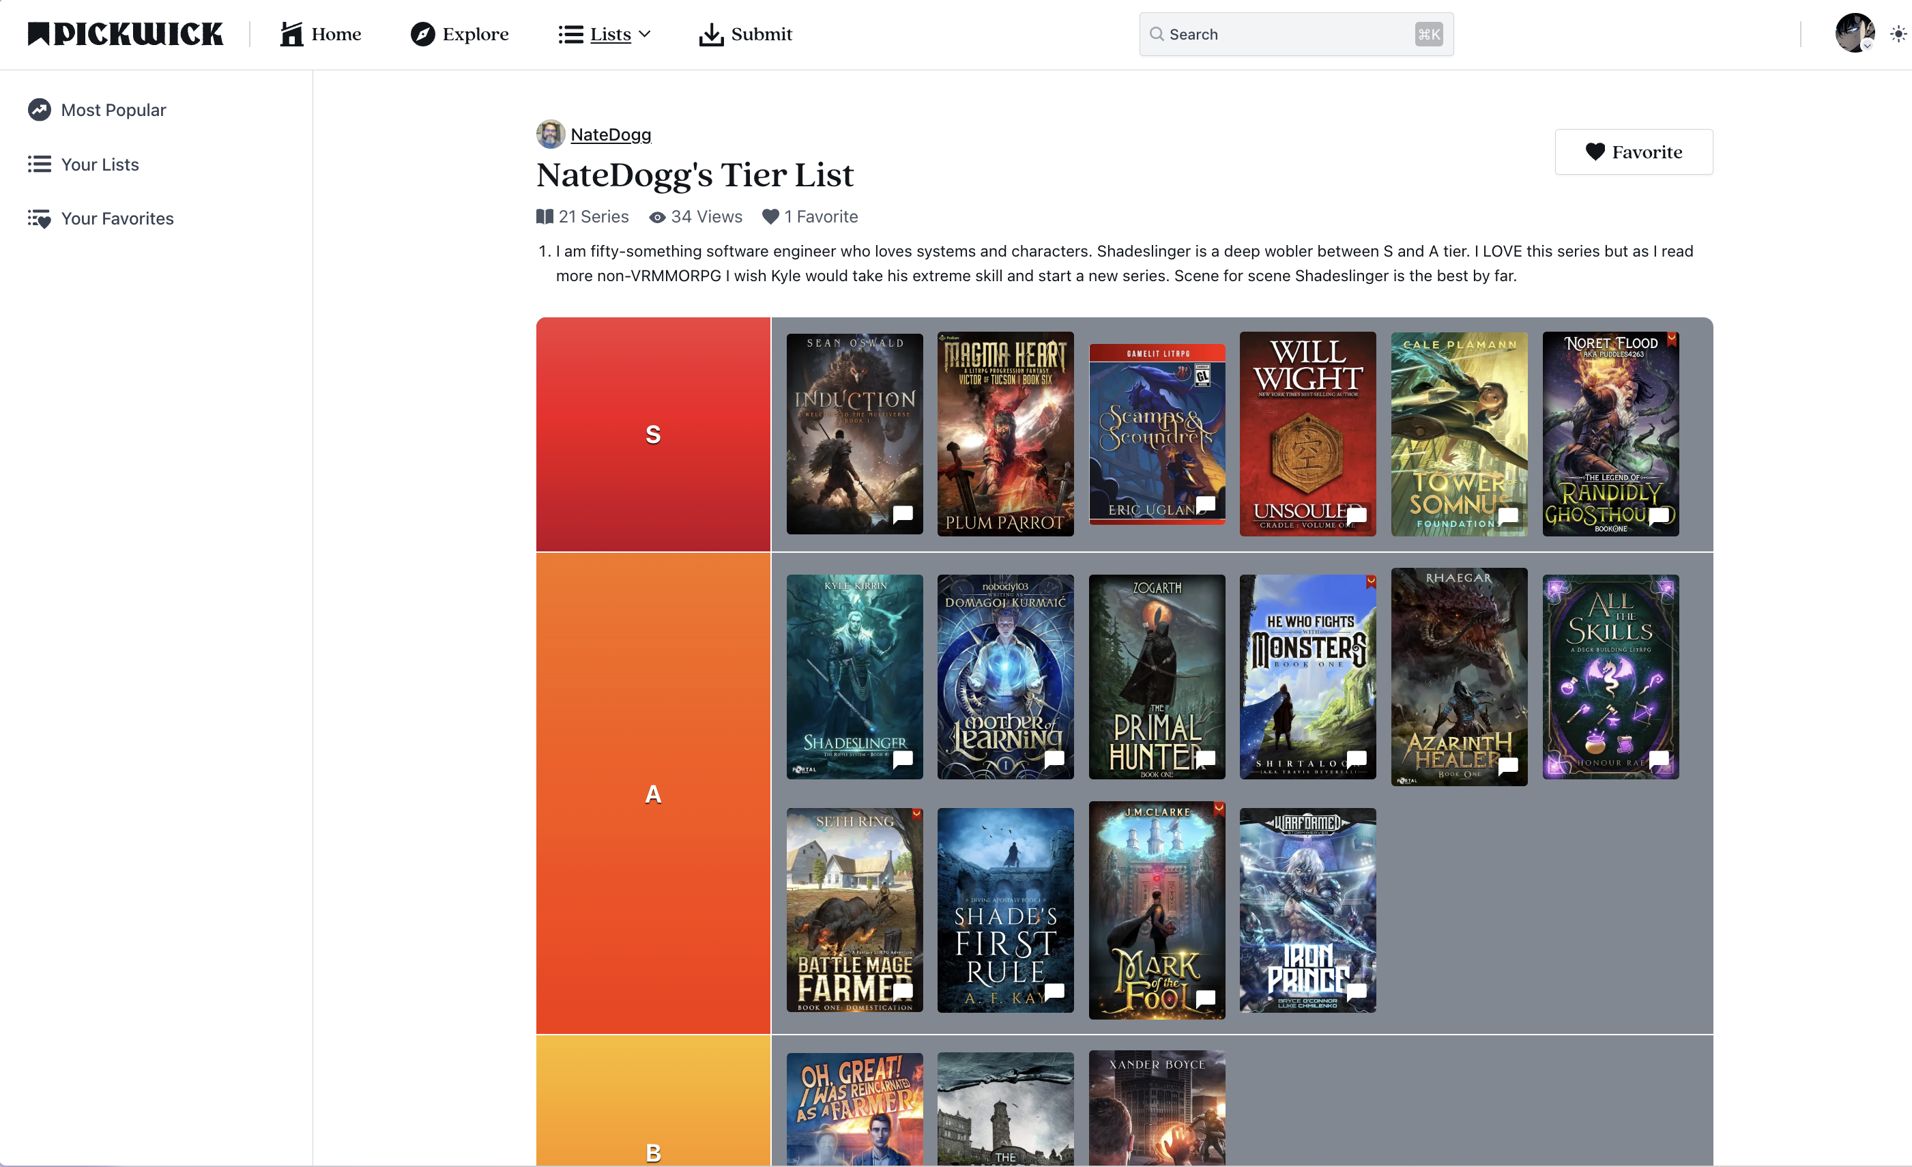Screen dimensions: 1912x1167
Task: Open the Shade's First Rule cover
Action: pos(1006,910)
